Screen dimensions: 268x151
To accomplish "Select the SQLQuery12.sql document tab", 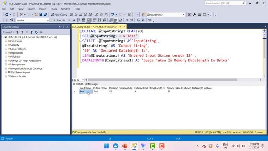I will pyautogui.click(x=95, y=27).
